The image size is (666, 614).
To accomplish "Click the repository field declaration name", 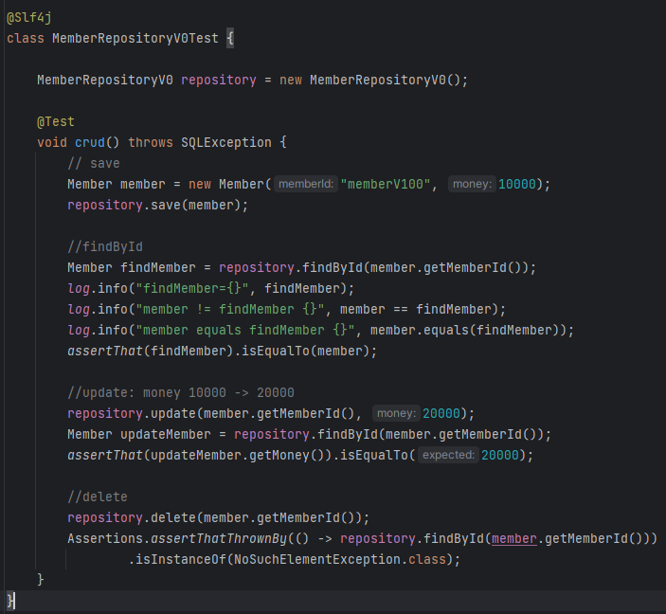I will tap(218, 80).
